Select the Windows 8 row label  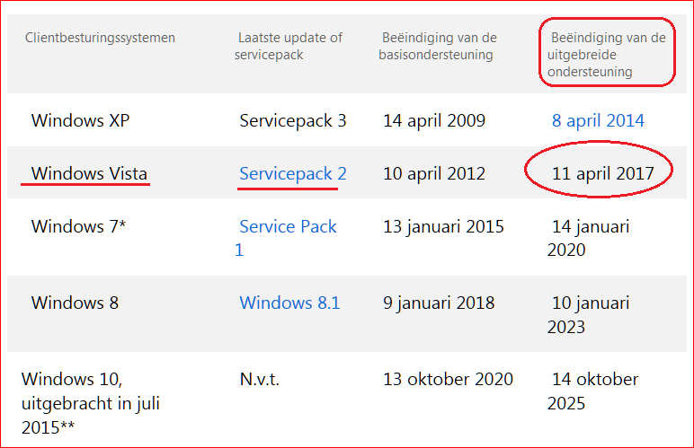tap(75, 303)
